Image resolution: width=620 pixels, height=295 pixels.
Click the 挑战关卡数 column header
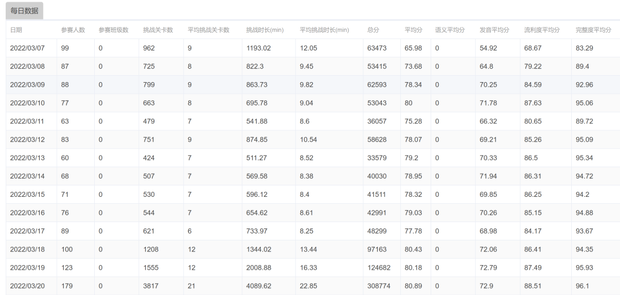158,30
